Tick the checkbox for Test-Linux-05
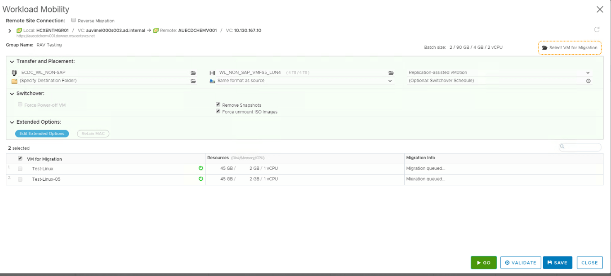The image size is (611, 276). click(20, 180)
